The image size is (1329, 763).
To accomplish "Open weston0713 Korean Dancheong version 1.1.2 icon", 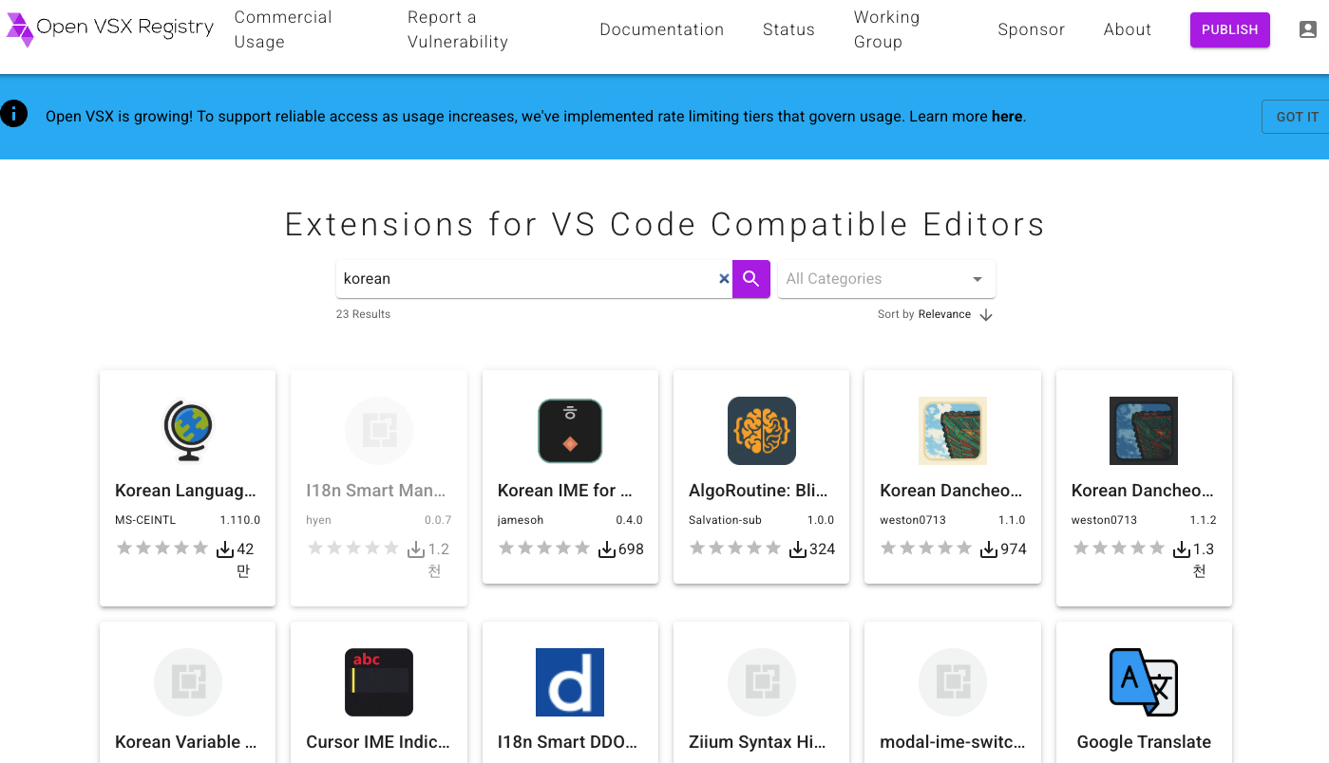I will click(x=1144, y=431).
